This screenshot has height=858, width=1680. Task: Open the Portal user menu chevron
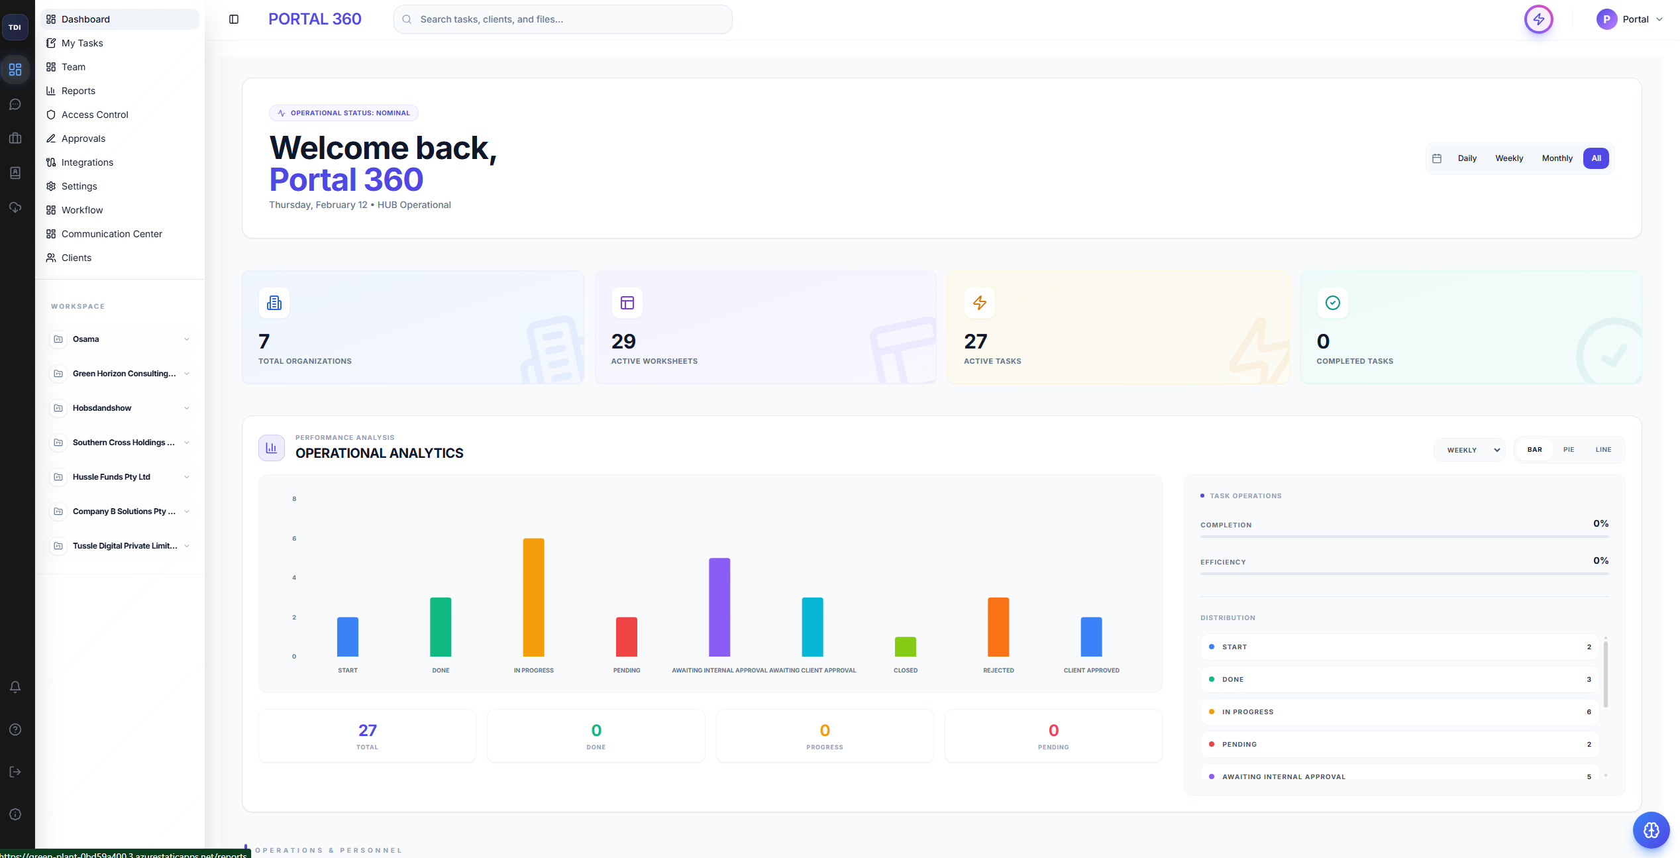click(x=1659, y=19)
